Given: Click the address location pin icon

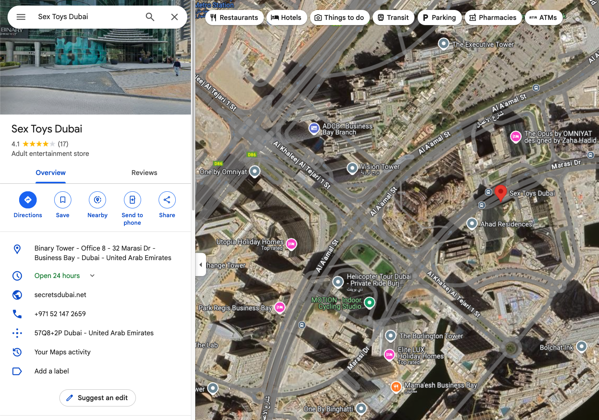Looking at the screenshot, I should tap(17, 249).
